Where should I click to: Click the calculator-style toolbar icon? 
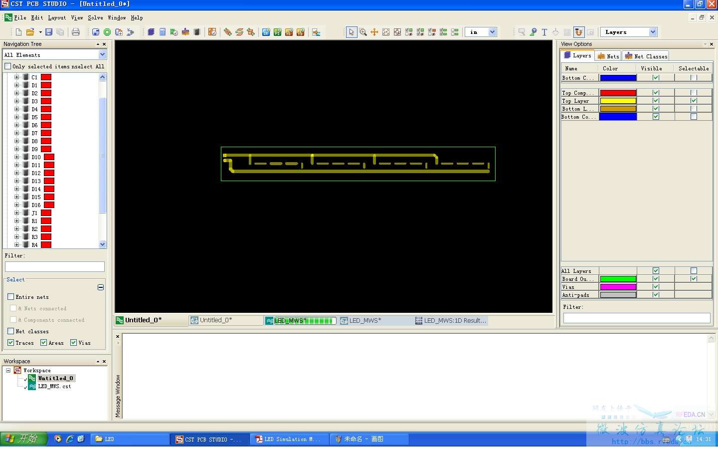(x=163, y=32)
